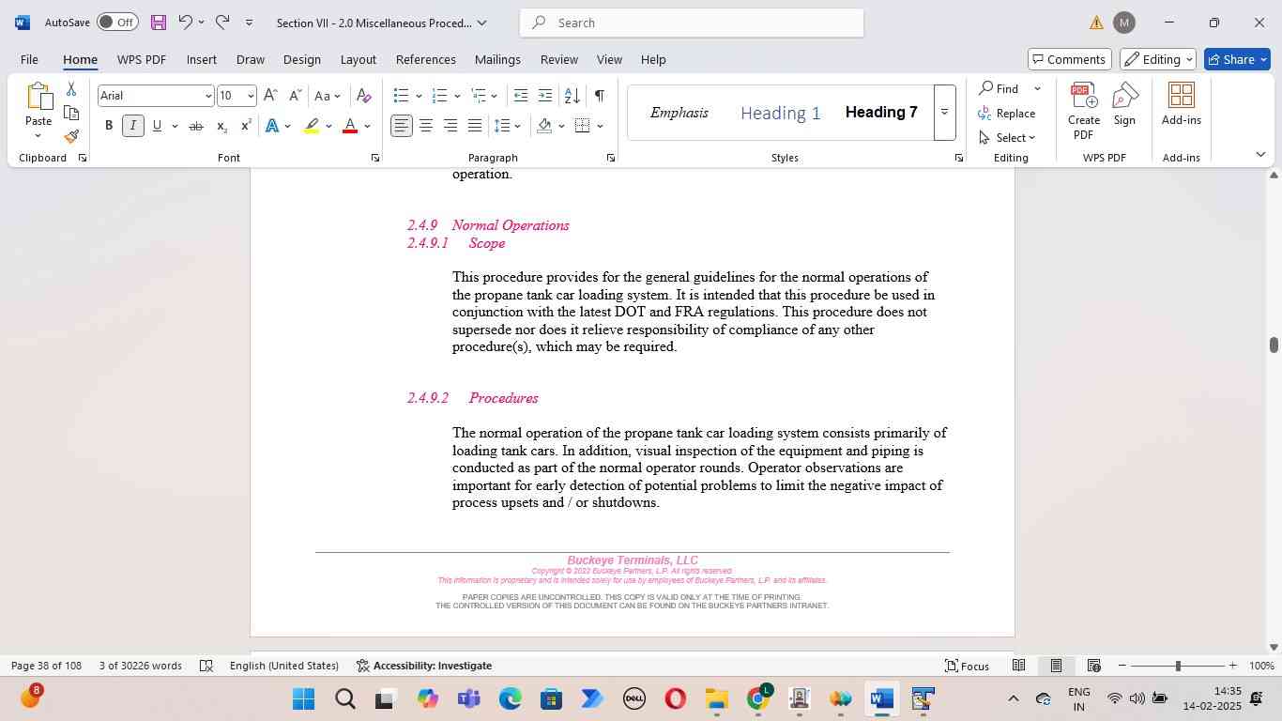Align paragraph text to the right
Image resolution: width=1282 pixels, height=721 pixels.
pos(450,126)
